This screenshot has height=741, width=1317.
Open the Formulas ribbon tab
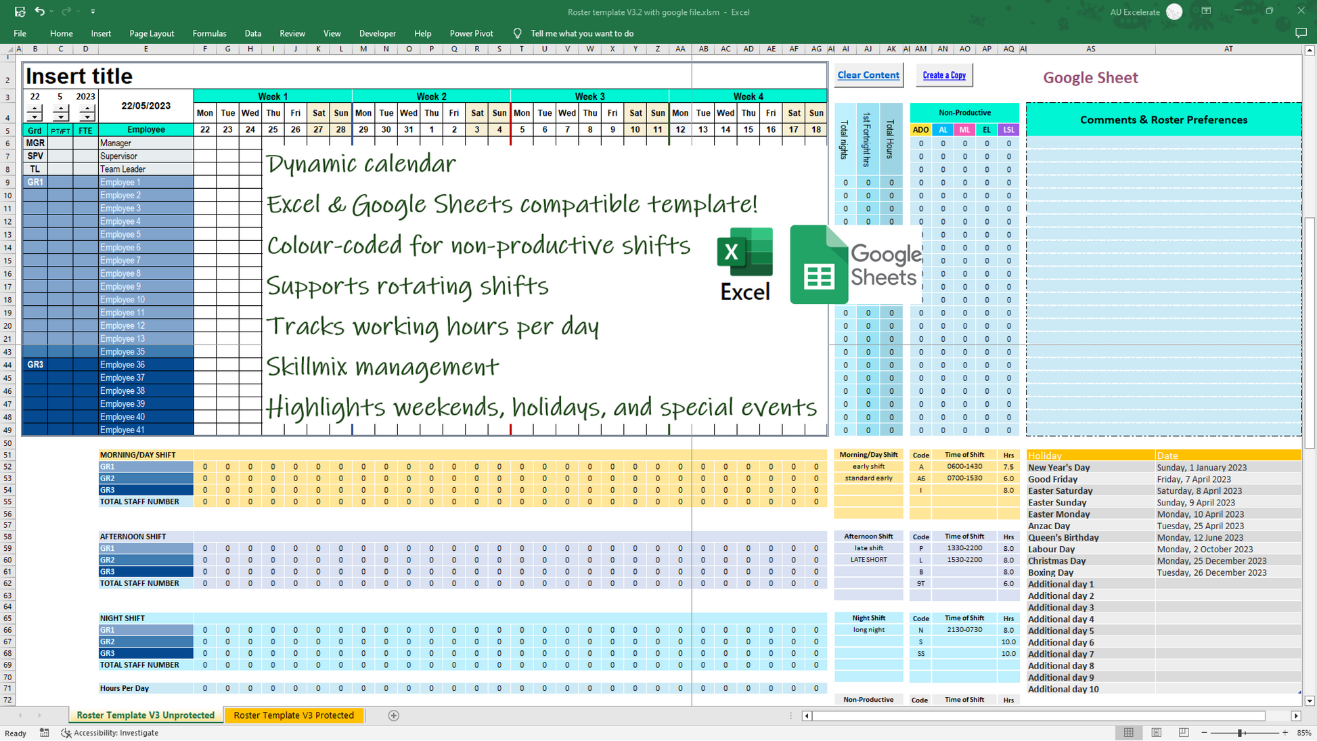(x=209, y=33)
